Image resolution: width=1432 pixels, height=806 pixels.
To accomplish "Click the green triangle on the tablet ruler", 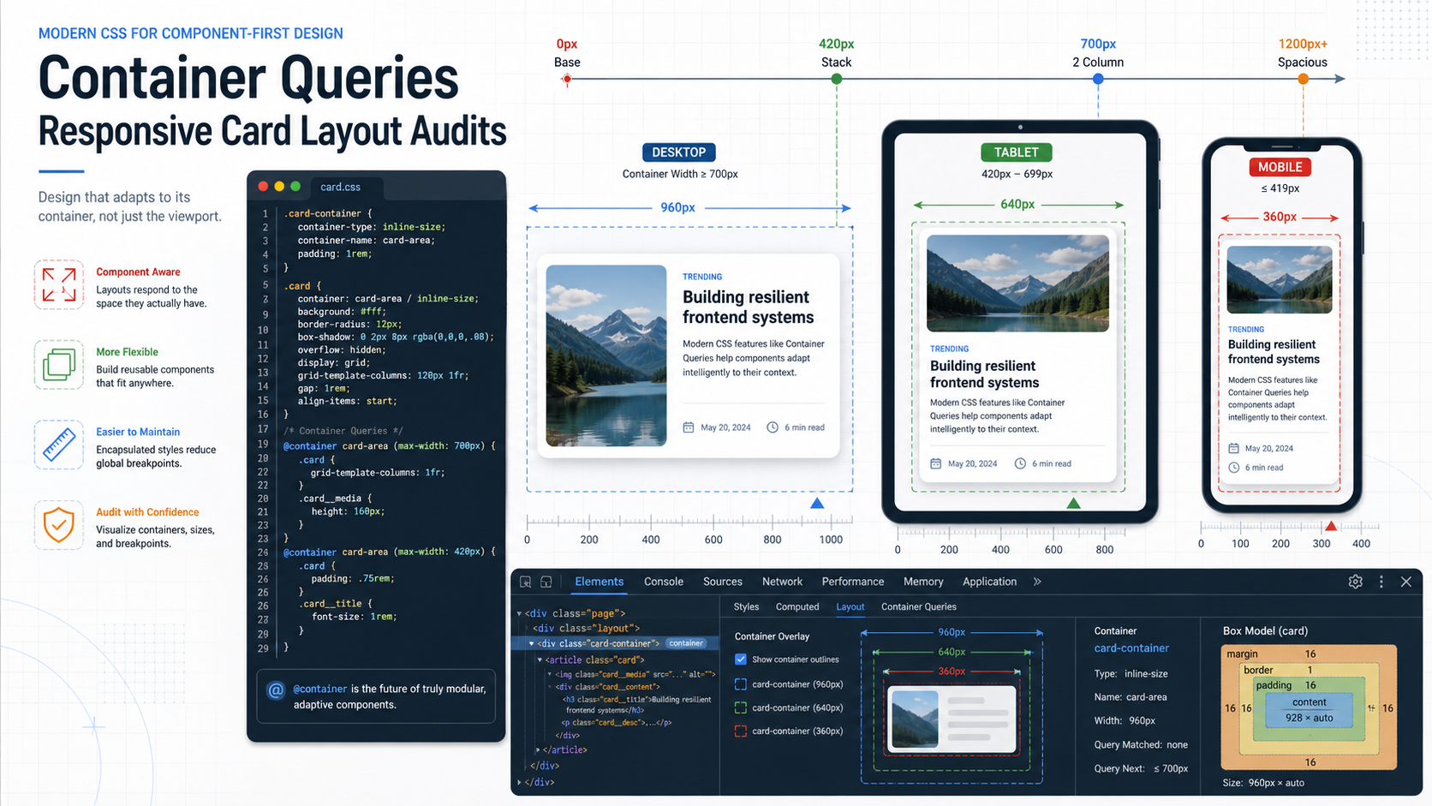I will click(1073, 504).
